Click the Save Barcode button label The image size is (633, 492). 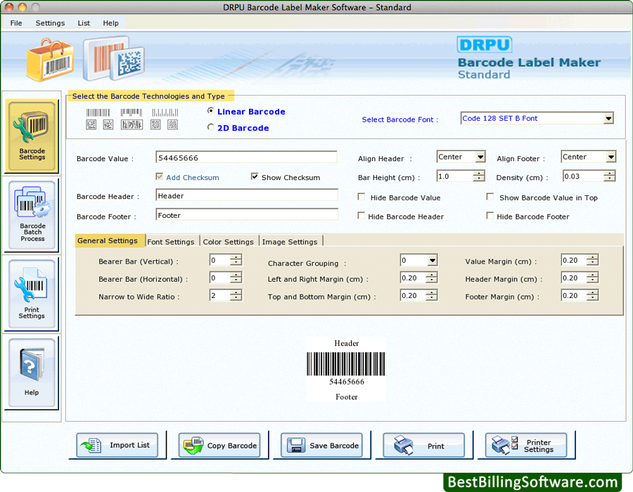[334, 446]
